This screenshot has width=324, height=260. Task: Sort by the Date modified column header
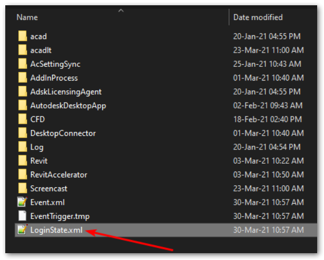point(258,17)
